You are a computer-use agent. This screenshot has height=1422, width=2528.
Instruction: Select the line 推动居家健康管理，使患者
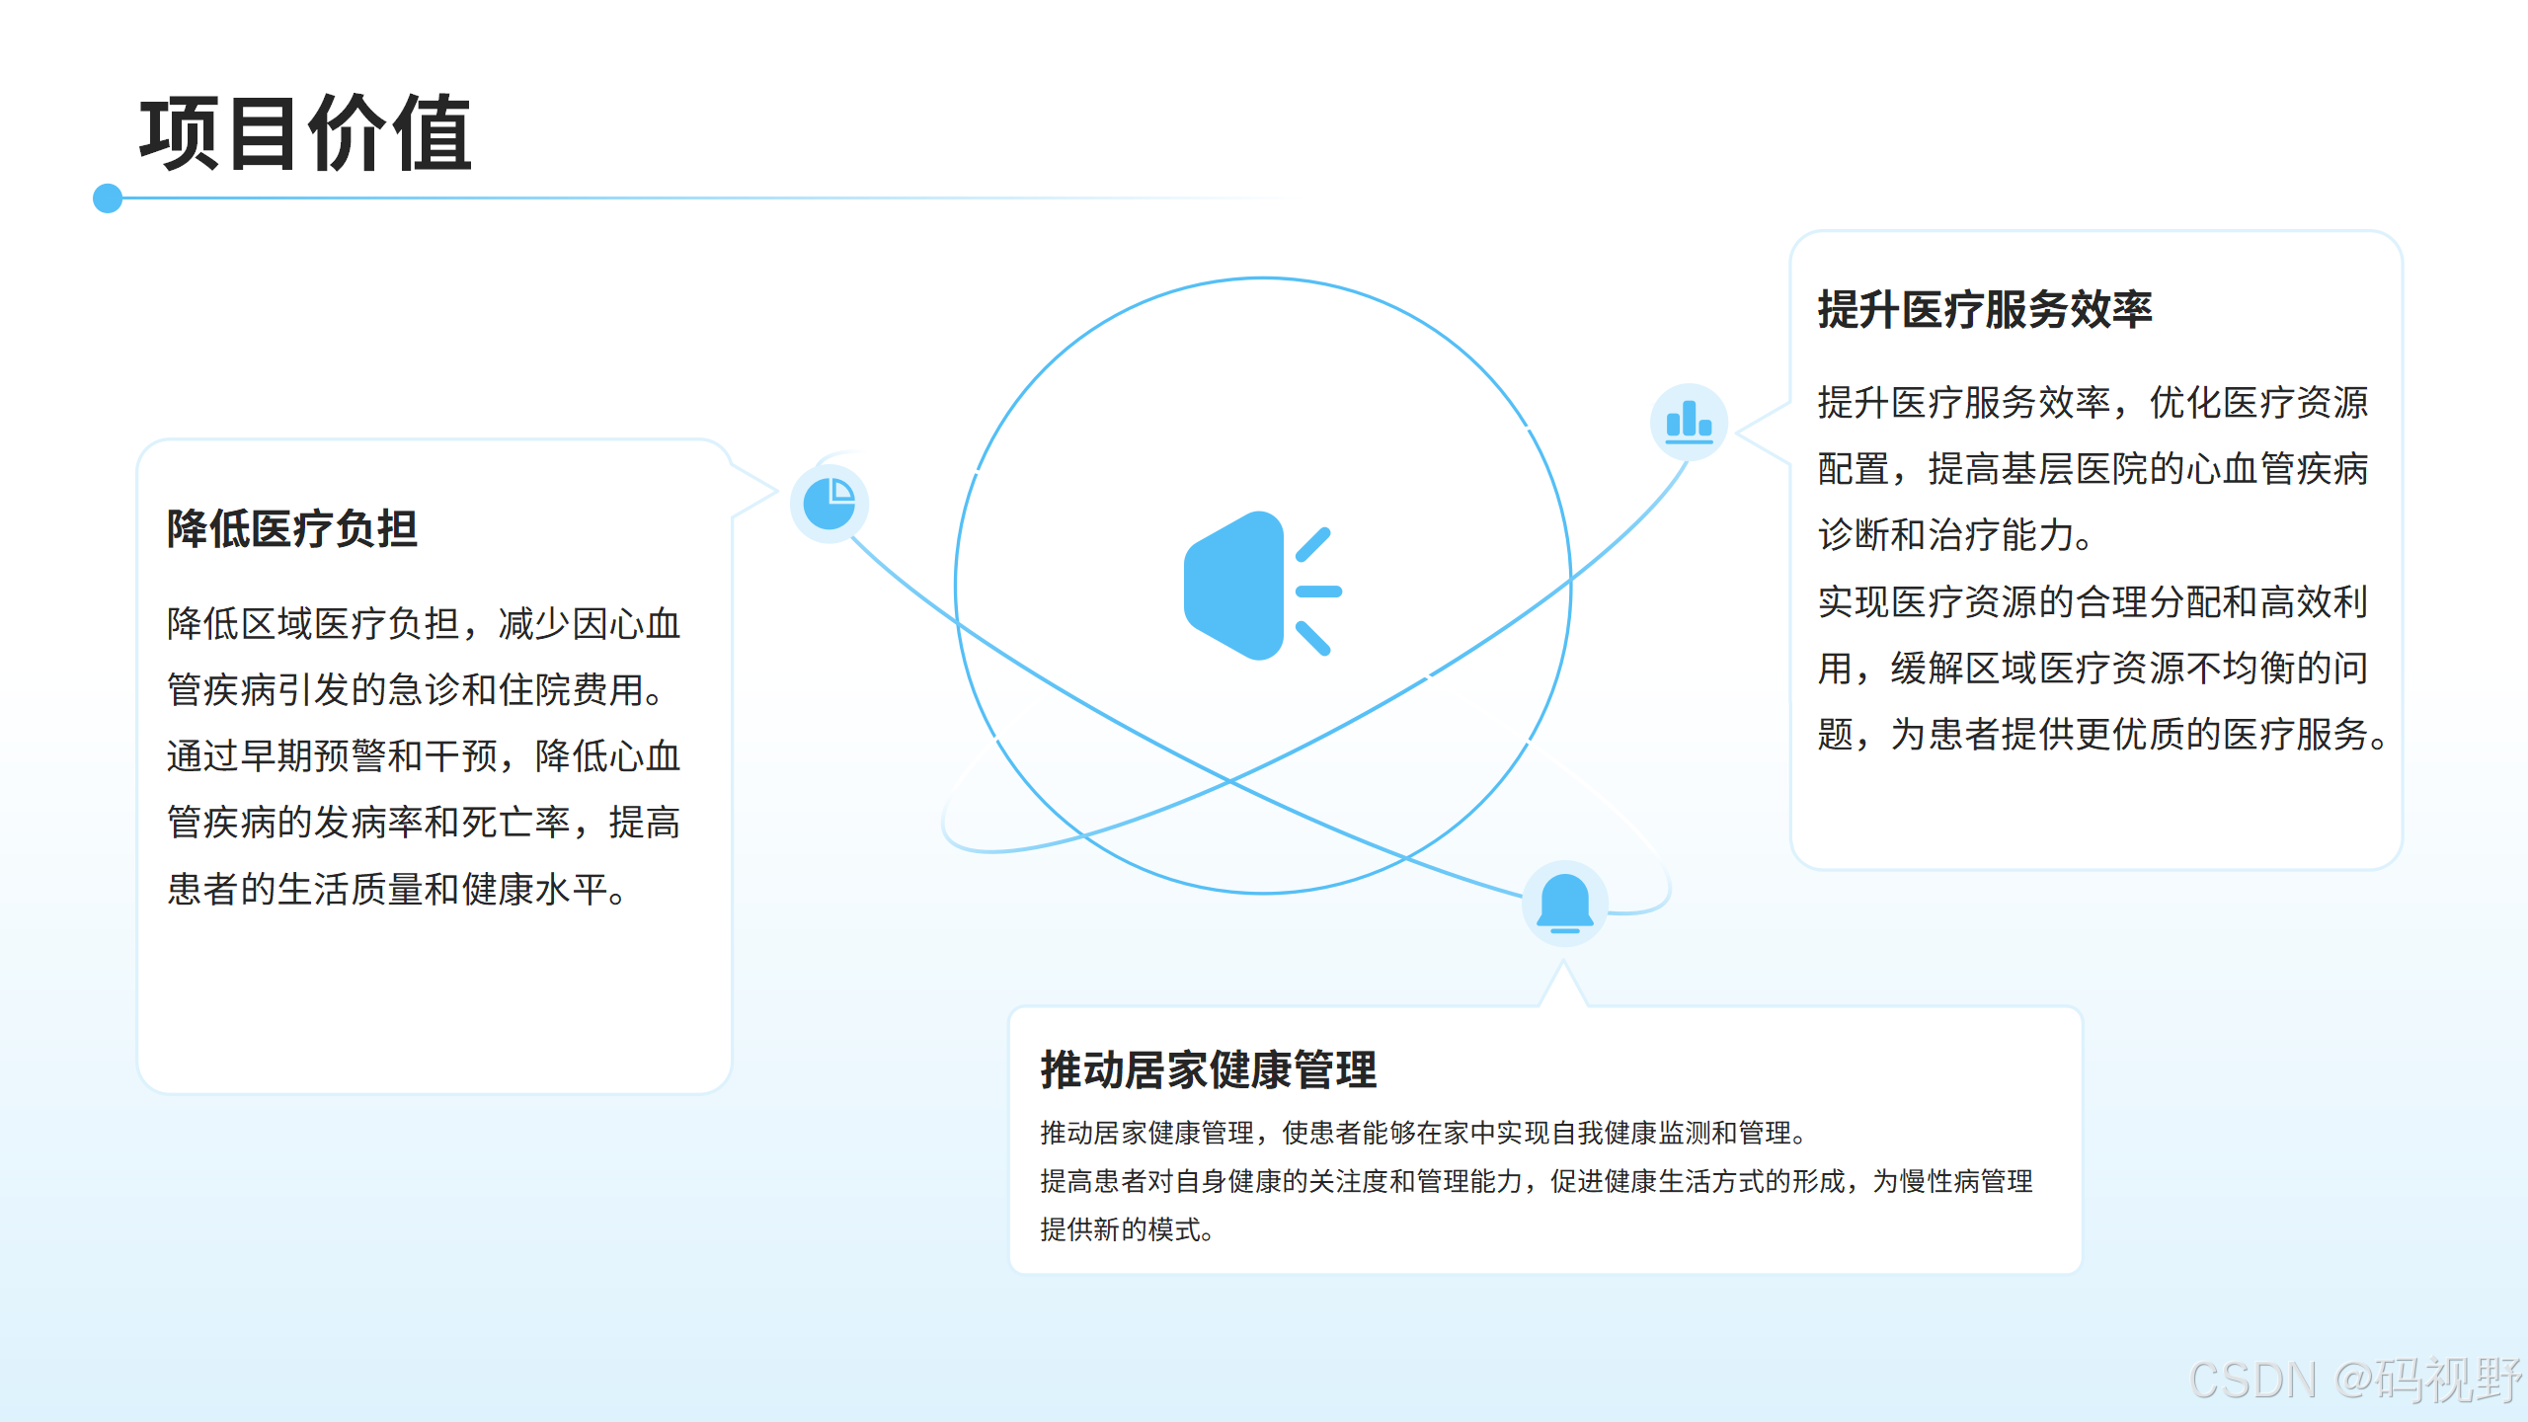[1422, 1133]
